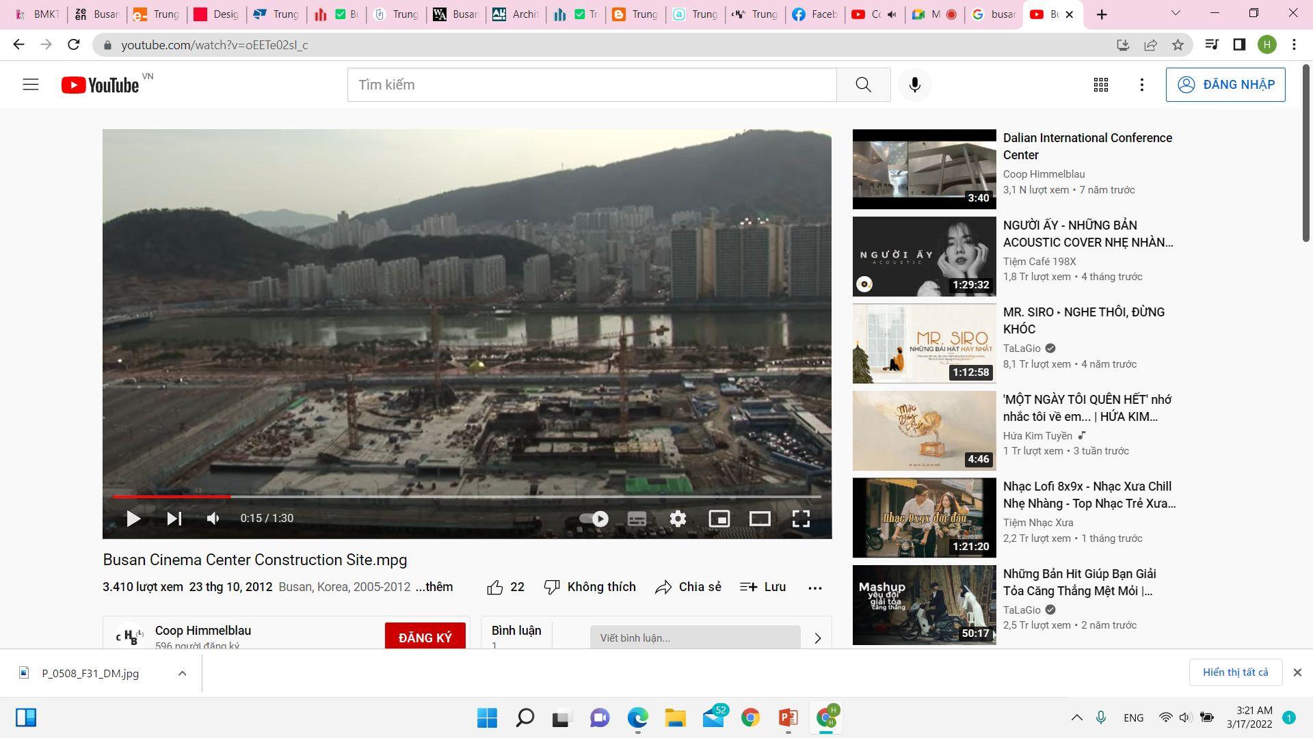This screenshot has height=738, width=1313.
Task: Mute the video volume
Action: pyautogui.click(x=213, y=519)
